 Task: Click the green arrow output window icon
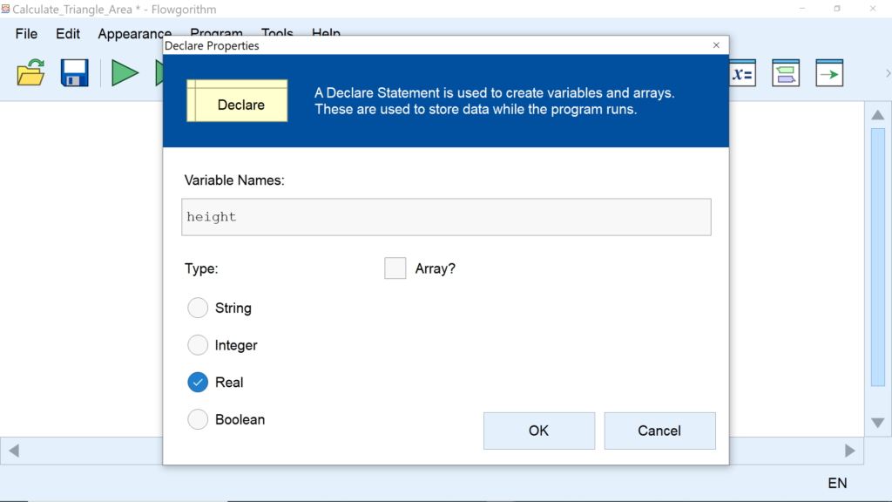tap(828, 73)
